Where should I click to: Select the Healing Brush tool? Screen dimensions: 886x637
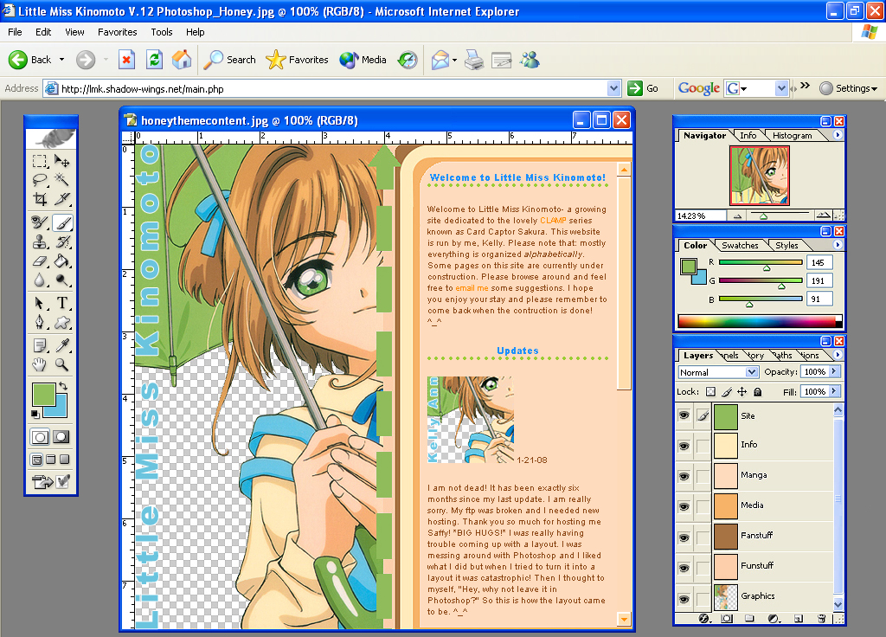(x=40, y=223)
